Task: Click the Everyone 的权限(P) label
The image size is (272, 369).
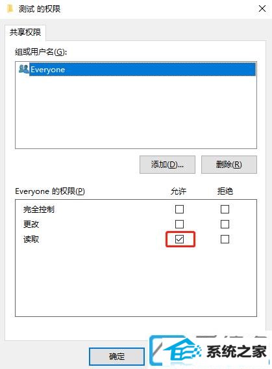Action: click(50, 191)
